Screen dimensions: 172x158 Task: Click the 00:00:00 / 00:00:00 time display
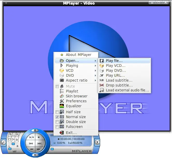pos(72,139)
